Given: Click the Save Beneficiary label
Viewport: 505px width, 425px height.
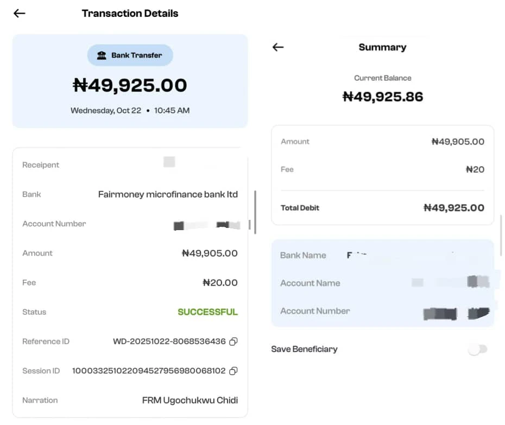Looking at the screenshot, I should [x=304, y=349].
